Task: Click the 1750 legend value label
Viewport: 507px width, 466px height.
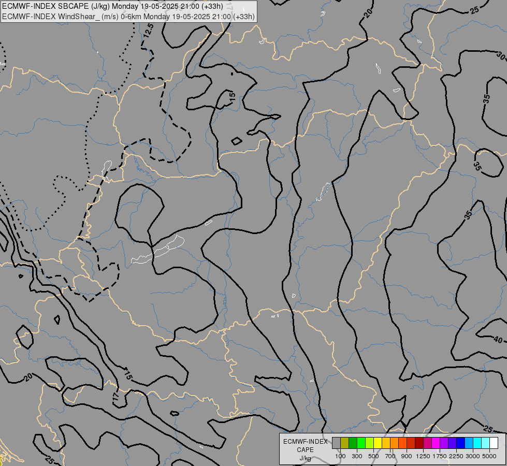Action: pos(440,456)
